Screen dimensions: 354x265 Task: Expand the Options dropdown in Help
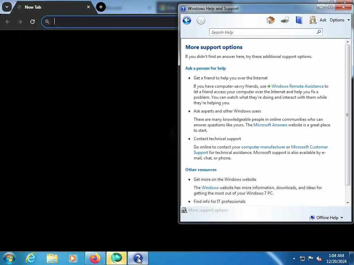[339, 20]
